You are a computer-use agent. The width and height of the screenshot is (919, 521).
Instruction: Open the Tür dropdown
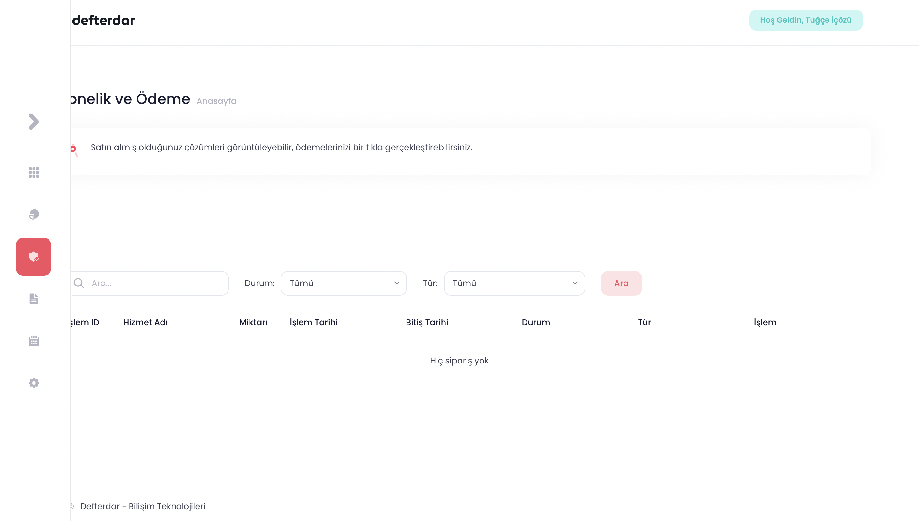514,283
